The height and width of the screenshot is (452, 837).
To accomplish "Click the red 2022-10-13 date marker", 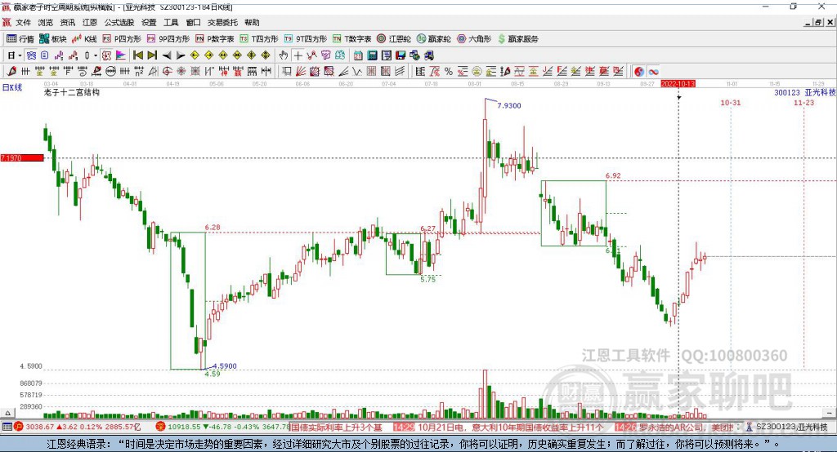I will 678,84.
